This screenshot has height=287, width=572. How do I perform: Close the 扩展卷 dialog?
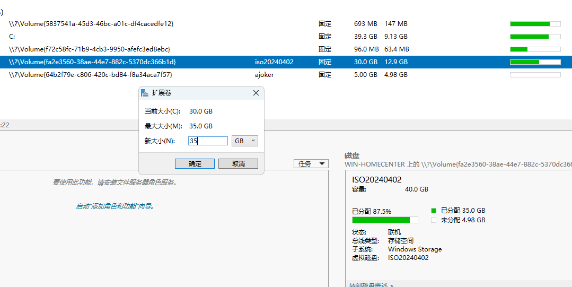click(x=256, y=93)
